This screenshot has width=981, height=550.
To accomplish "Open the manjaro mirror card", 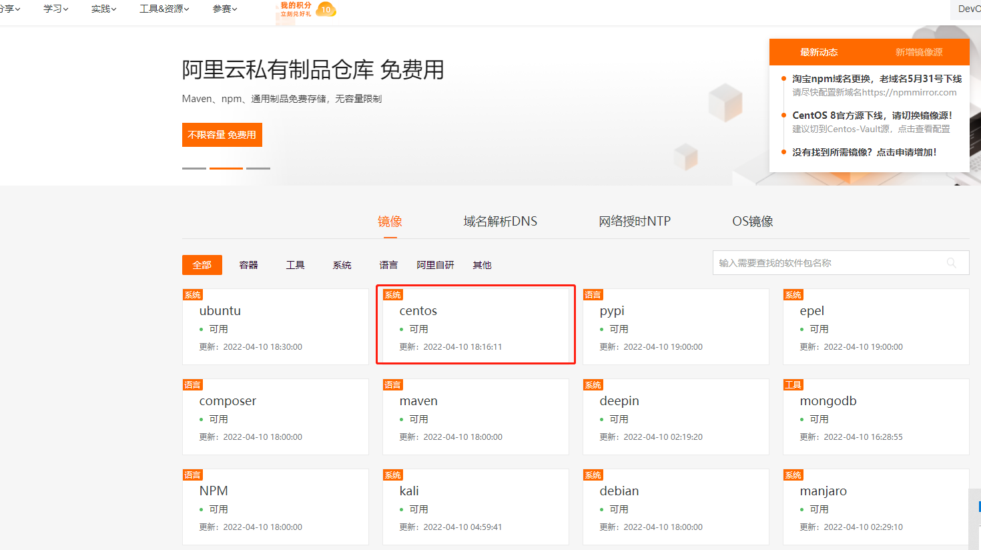I will 876,507.
